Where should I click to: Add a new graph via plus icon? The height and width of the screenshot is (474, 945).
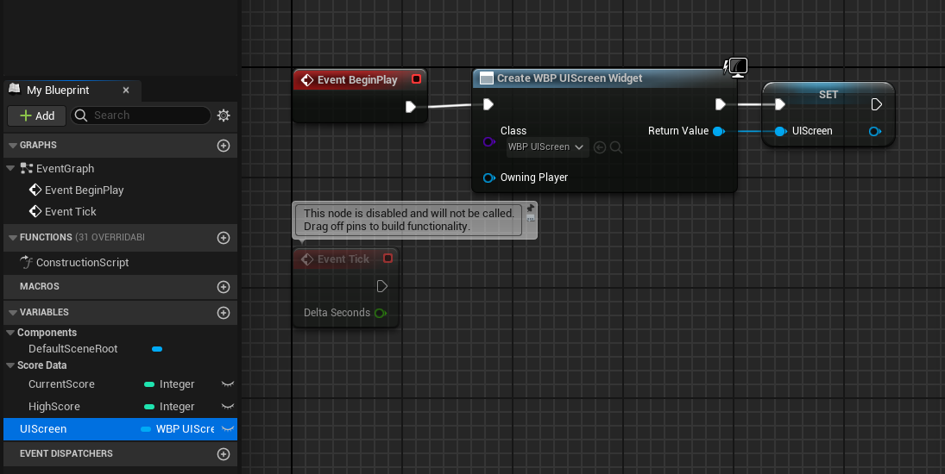click(224, 146)
